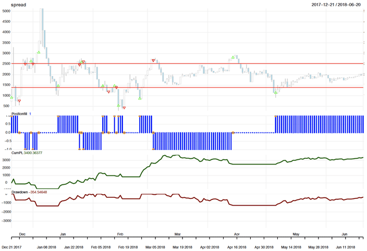Click the Feb 05 2018 date label

coord(101,247)
